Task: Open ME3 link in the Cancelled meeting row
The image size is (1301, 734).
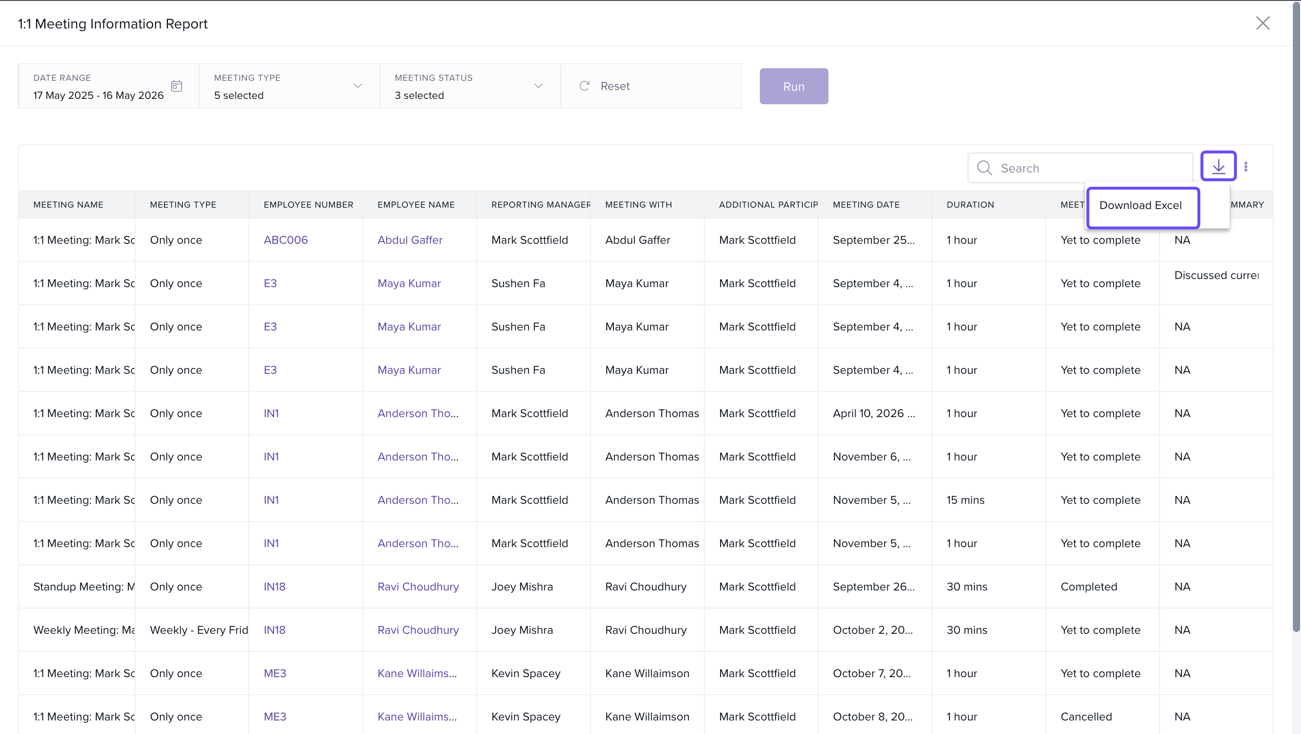Action: (275, 717)
